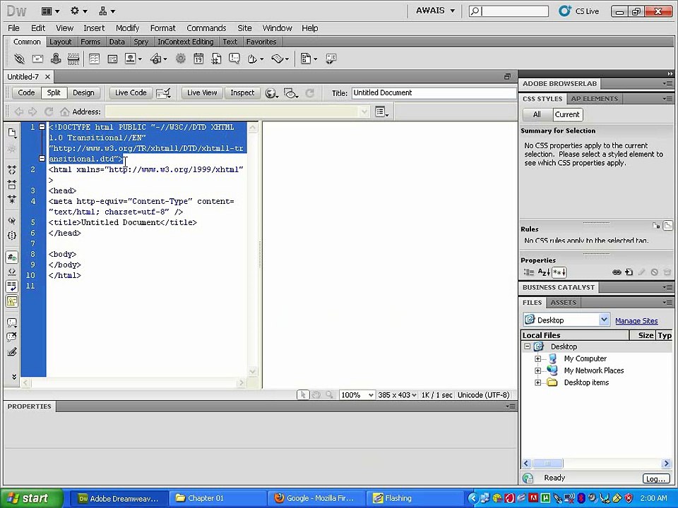Show All CSS rules
Screen dimensions: 678x508
click(537, 114)
